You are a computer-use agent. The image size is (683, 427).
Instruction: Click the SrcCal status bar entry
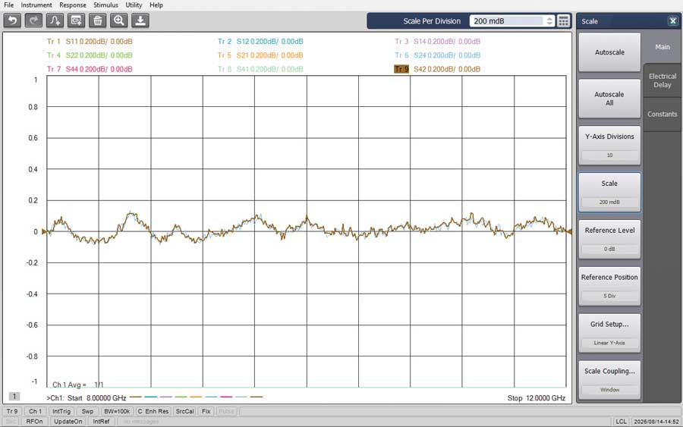[x=184, y=411]
